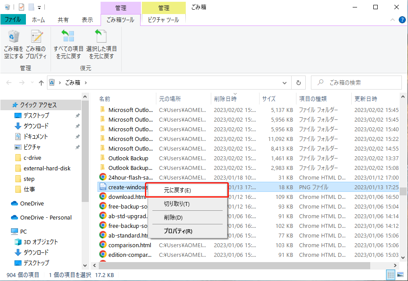Open recent locations dropdown arrow
Image resolution: width=408 pixels, height=281 pixels.
point(32,83)
